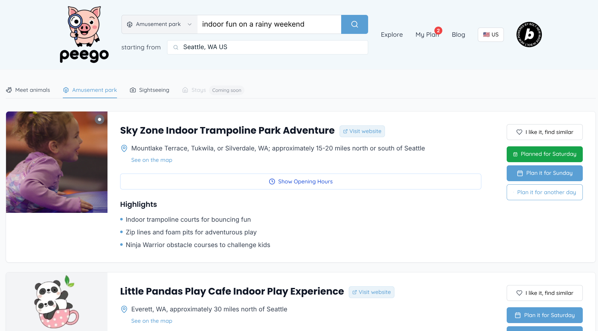This screenshot has height=331, width=598.
Task: Click the Coming soon badge
Action: [x=227, y=90]
